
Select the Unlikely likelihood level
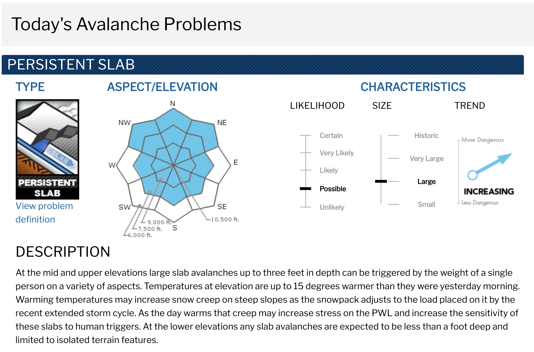332,207
